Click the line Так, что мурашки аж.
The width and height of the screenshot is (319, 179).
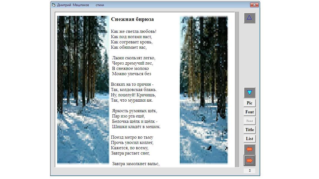click(x=132, y=100)
